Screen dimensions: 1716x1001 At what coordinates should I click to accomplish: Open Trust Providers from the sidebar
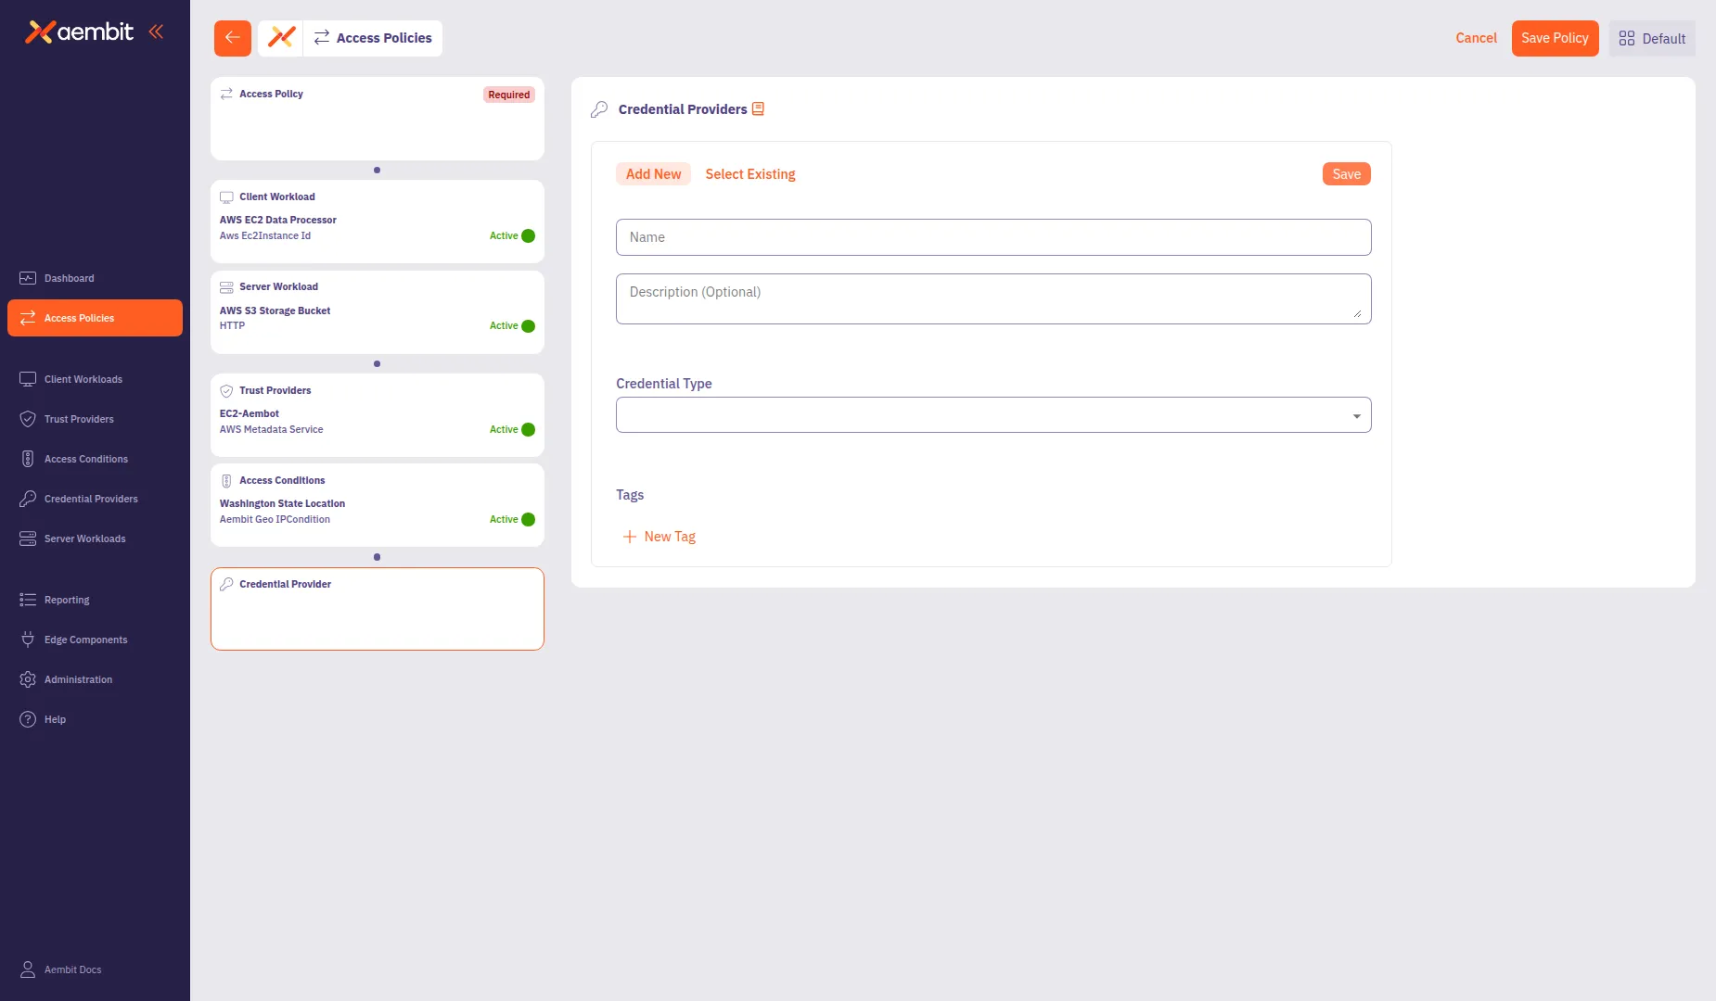(80, 419)
